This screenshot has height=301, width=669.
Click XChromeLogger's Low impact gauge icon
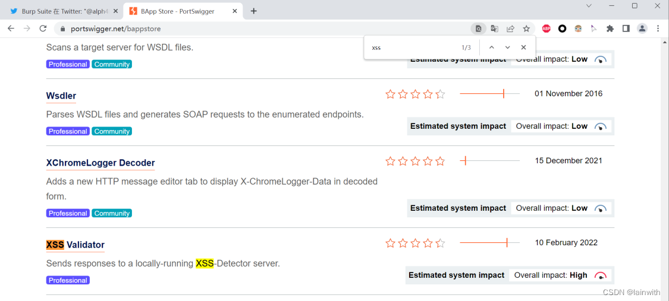[601, 208]
